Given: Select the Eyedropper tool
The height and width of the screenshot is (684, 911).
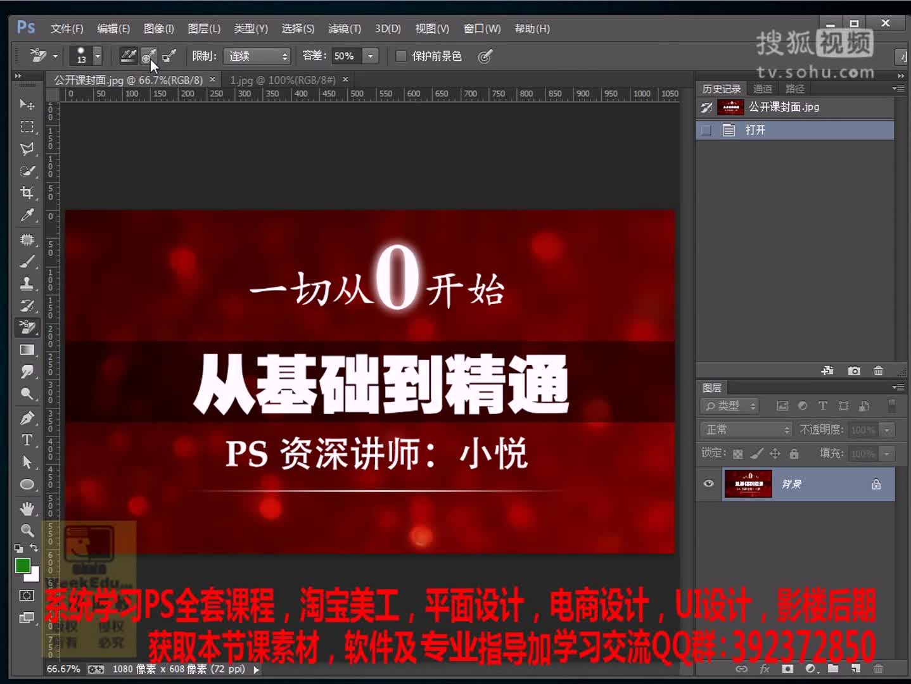Looking at the screenshot, I should [27, 215].
